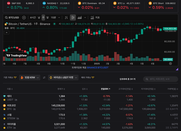Click the NASDAQ 100 ticker icon
Image resolution: width=181 pixels, height=131 pixels.
44,3
